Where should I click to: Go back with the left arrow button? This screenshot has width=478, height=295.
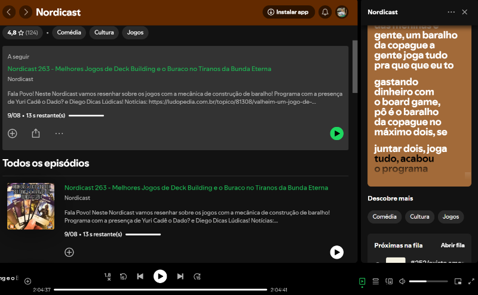pos(9,12)
